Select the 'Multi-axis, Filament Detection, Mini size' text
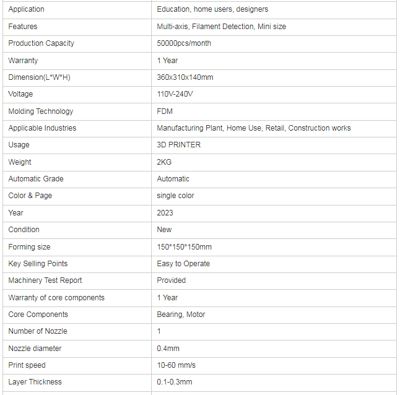The image size is (400, 395). [221, 27]
